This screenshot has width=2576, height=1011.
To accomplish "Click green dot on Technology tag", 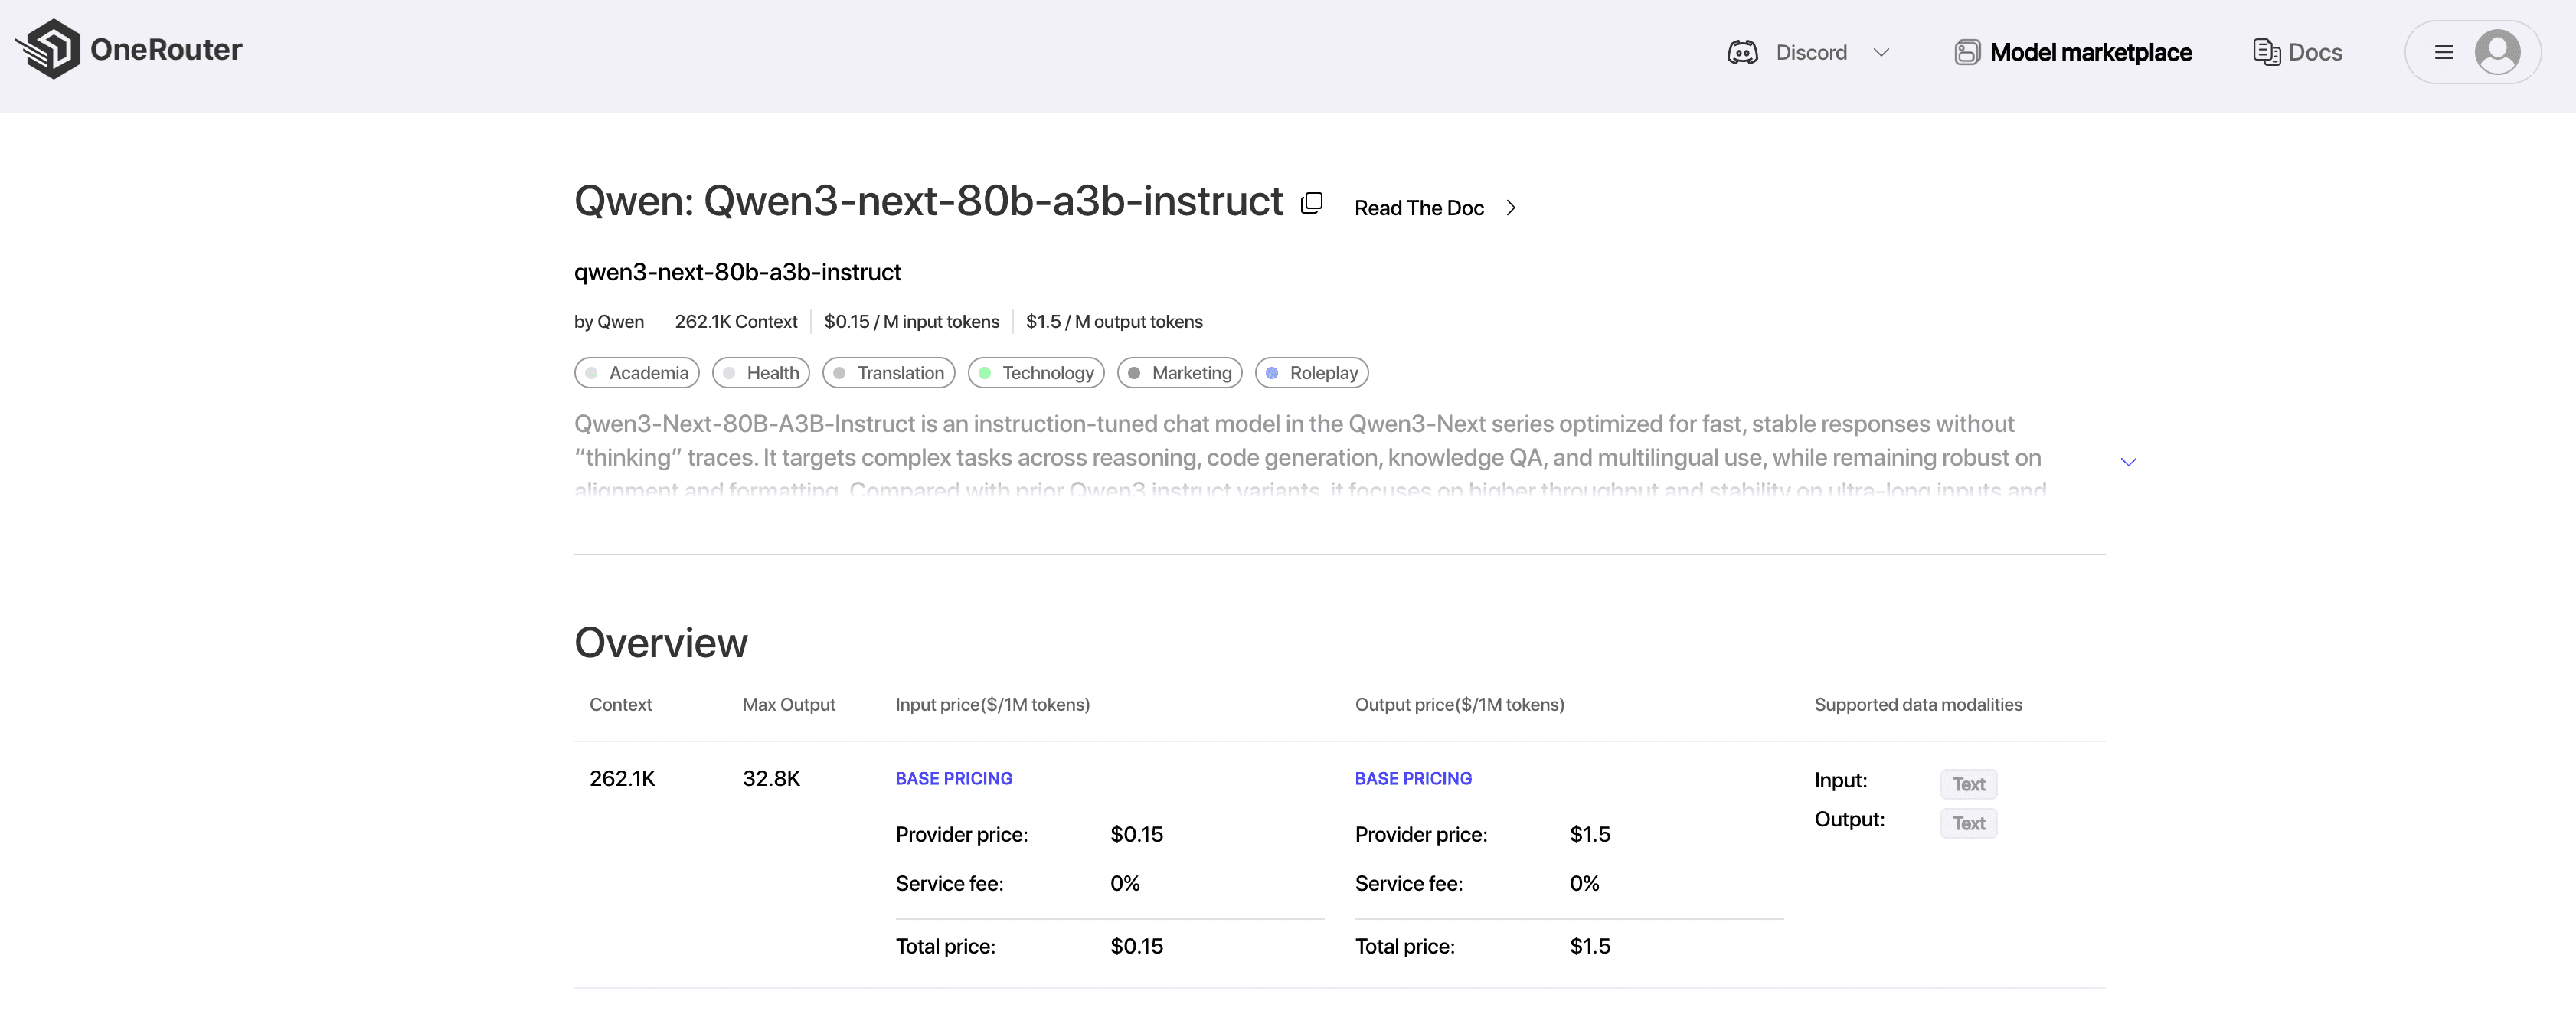I will pyautogui.click(x=985, y=373).
